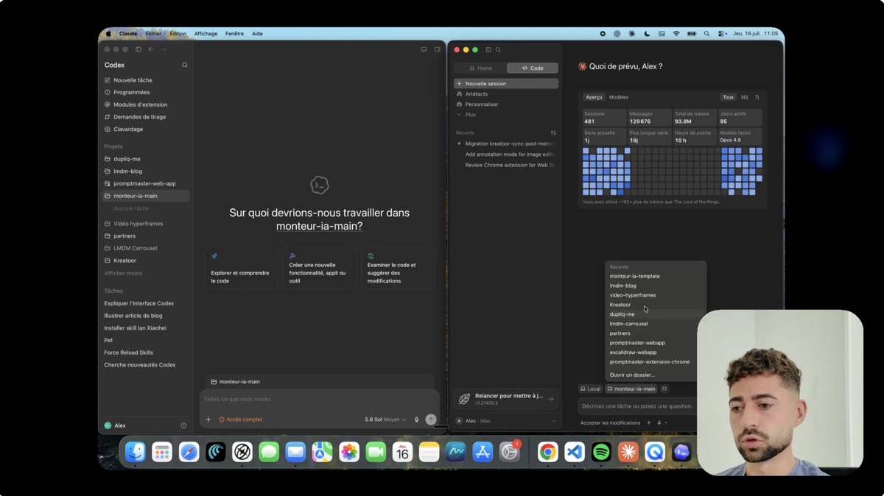This screenshot has height=496, width=884.
Task: Click the Explorer et comprendre le code card
Action: pos(241,268)
